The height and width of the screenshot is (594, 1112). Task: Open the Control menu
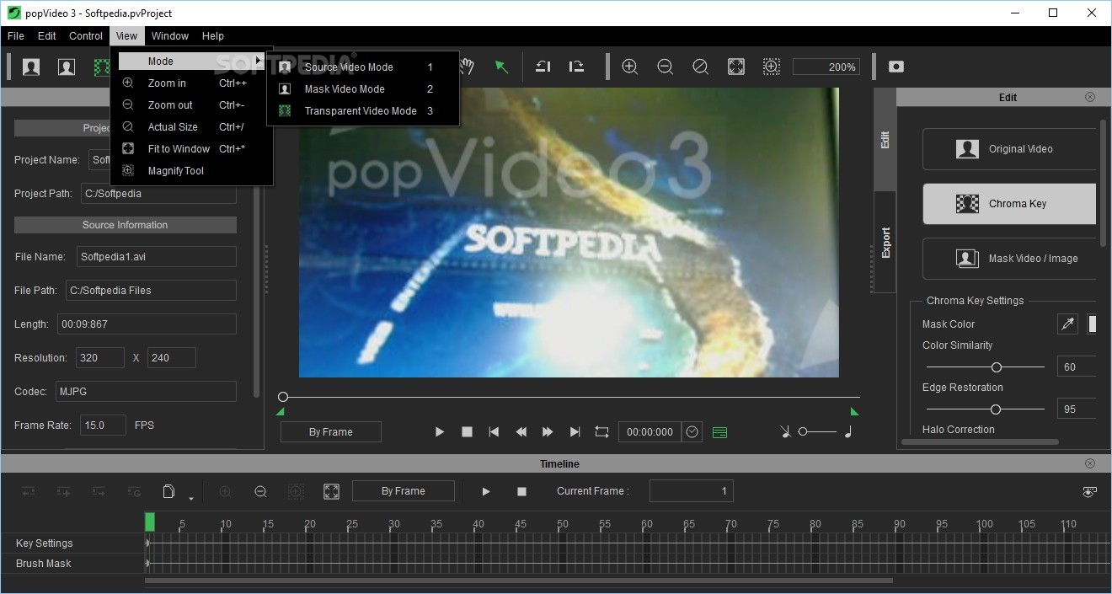[86, 36]
